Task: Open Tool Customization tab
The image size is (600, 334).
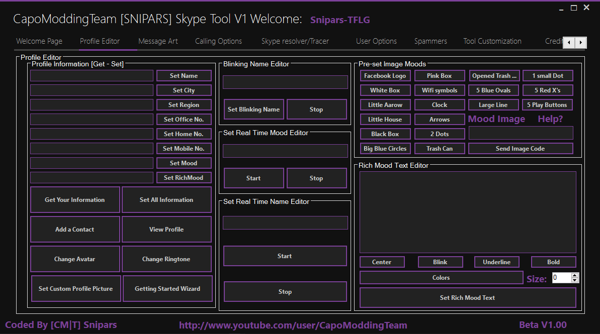Action: point(492,41)
